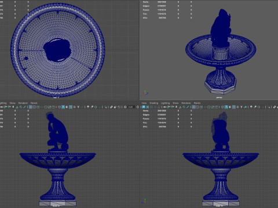
Task: Click Image Plane icon in bottom-right panel
Action: coord(180,107)
